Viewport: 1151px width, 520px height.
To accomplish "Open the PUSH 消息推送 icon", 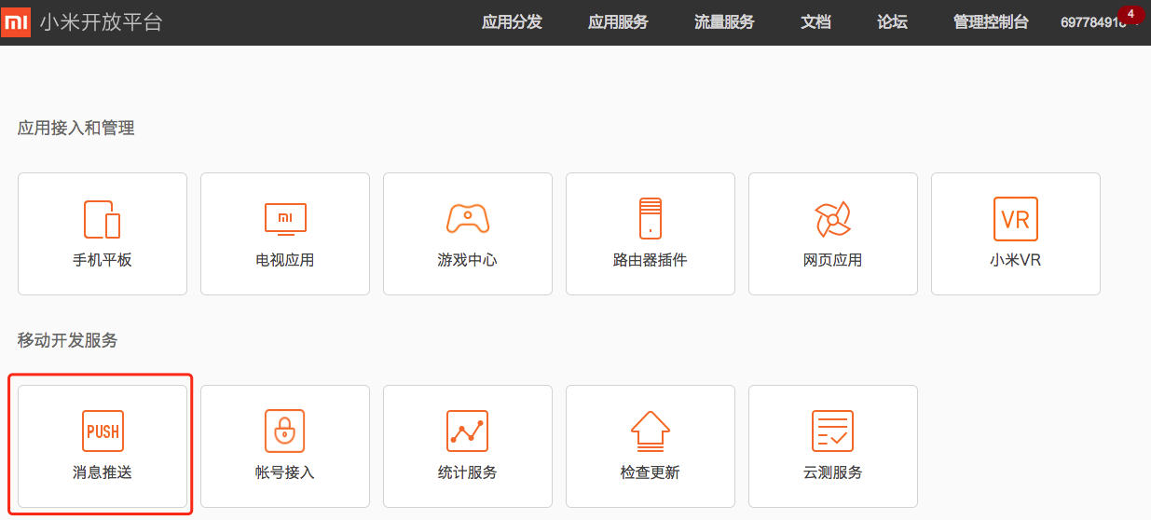I will (103, 431).
